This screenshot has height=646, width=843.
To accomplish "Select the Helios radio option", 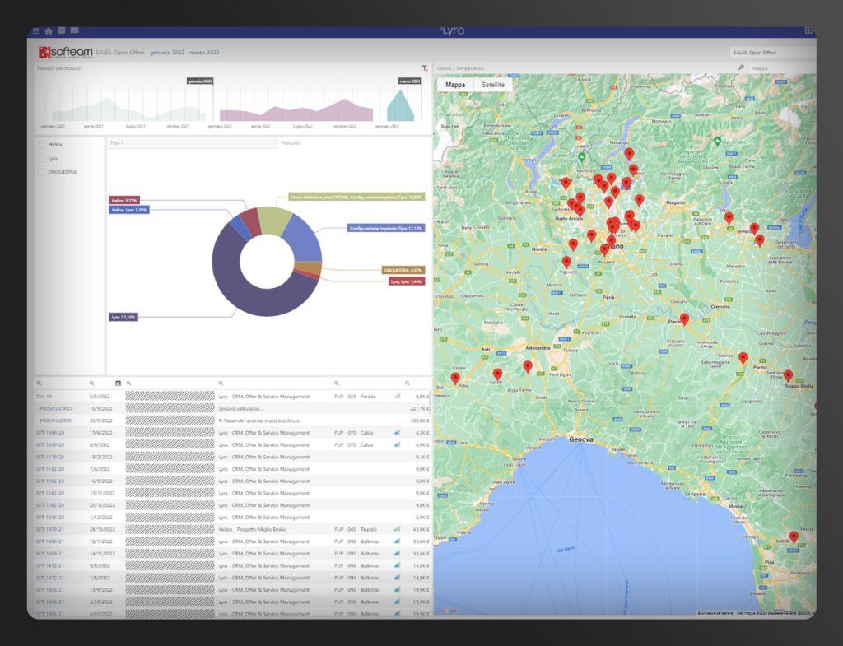I will coord(41,144).
